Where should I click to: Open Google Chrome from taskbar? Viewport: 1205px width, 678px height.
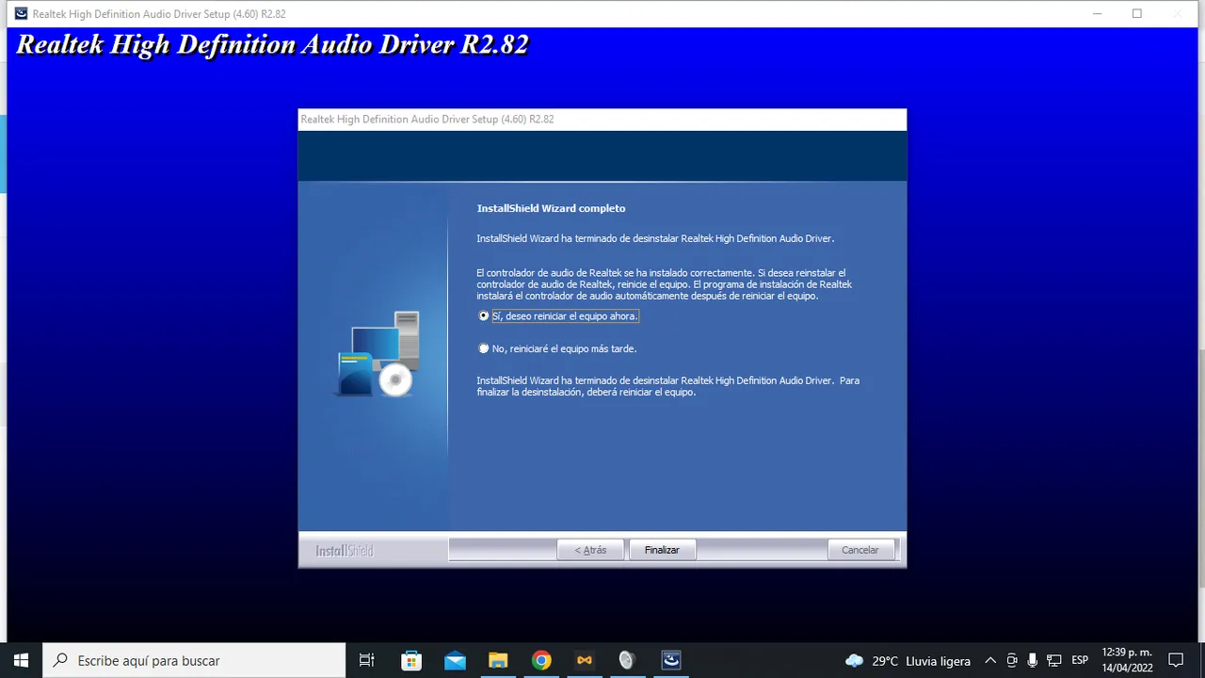coord(541,660)
